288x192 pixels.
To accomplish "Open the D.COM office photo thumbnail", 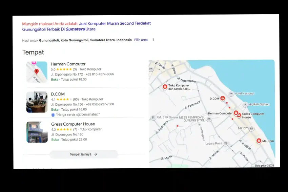I will [37, 102].
